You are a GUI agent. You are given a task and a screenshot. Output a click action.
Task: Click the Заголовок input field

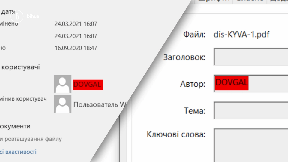pos(251,57)
